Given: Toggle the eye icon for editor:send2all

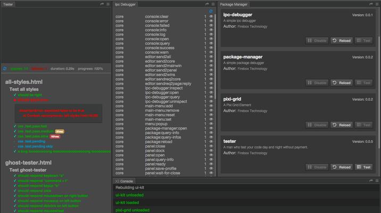Looking at the screenshot, I should tap(211, 56).
